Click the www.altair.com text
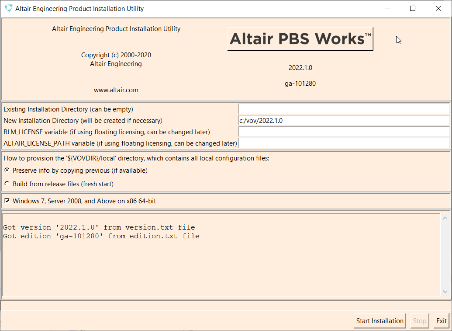The width and height of the screenshot is (452, 331). [116, 90]
